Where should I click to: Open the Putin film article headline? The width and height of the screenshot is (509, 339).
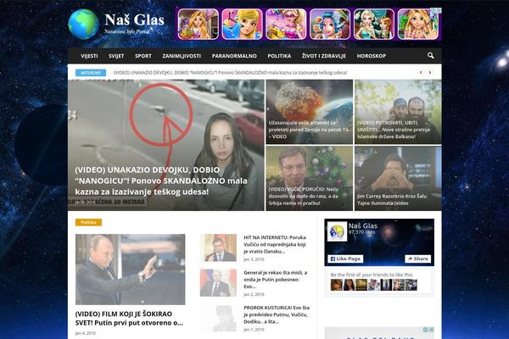point(129,318)
